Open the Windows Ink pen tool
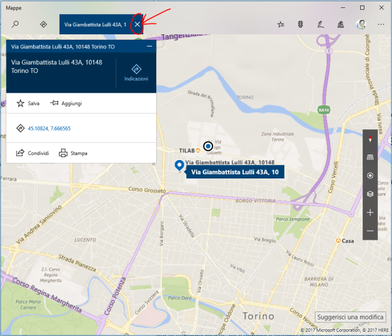This screenshot has width=392, height=336. pos(320,25)
